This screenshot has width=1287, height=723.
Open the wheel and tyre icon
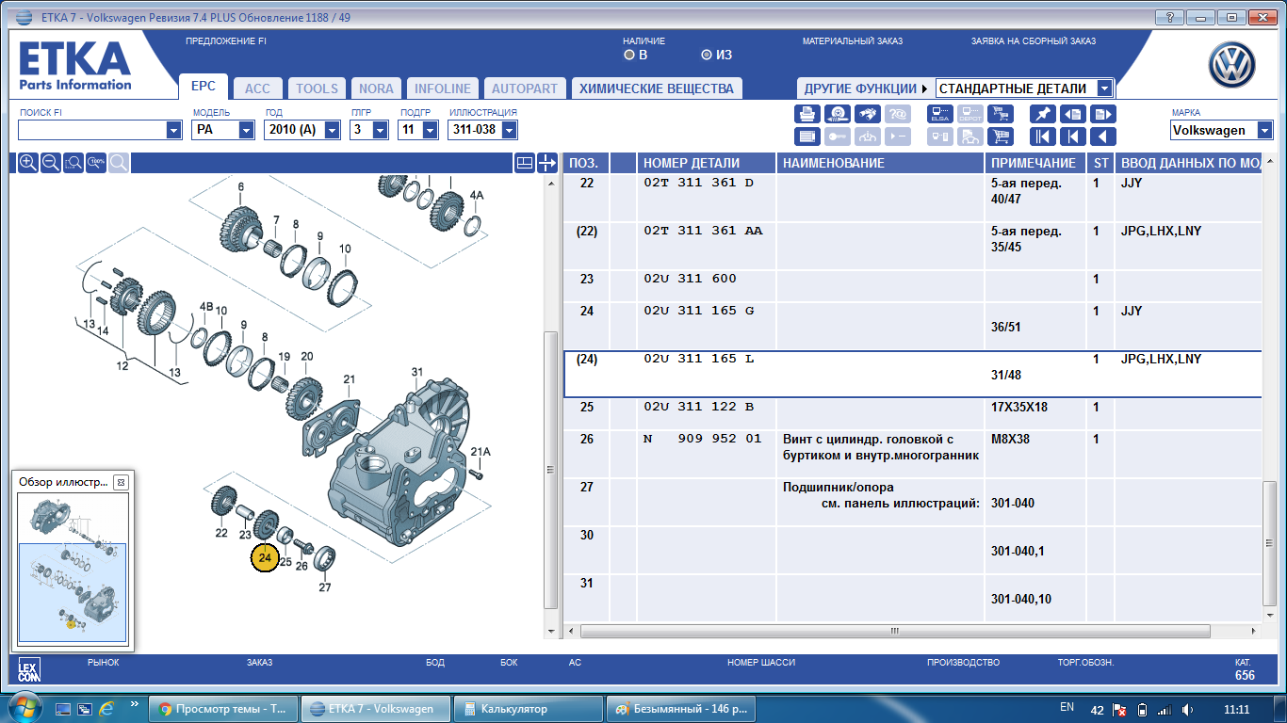coord(838,114)
